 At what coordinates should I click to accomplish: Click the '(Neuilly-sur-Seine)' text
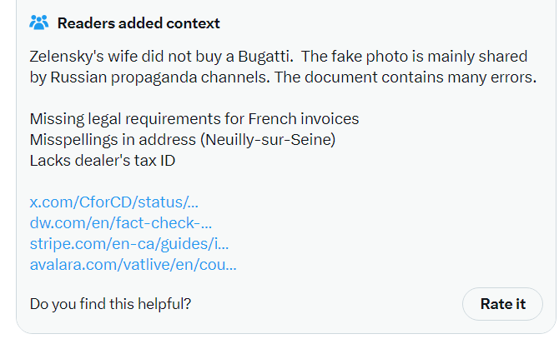point(268,140)
